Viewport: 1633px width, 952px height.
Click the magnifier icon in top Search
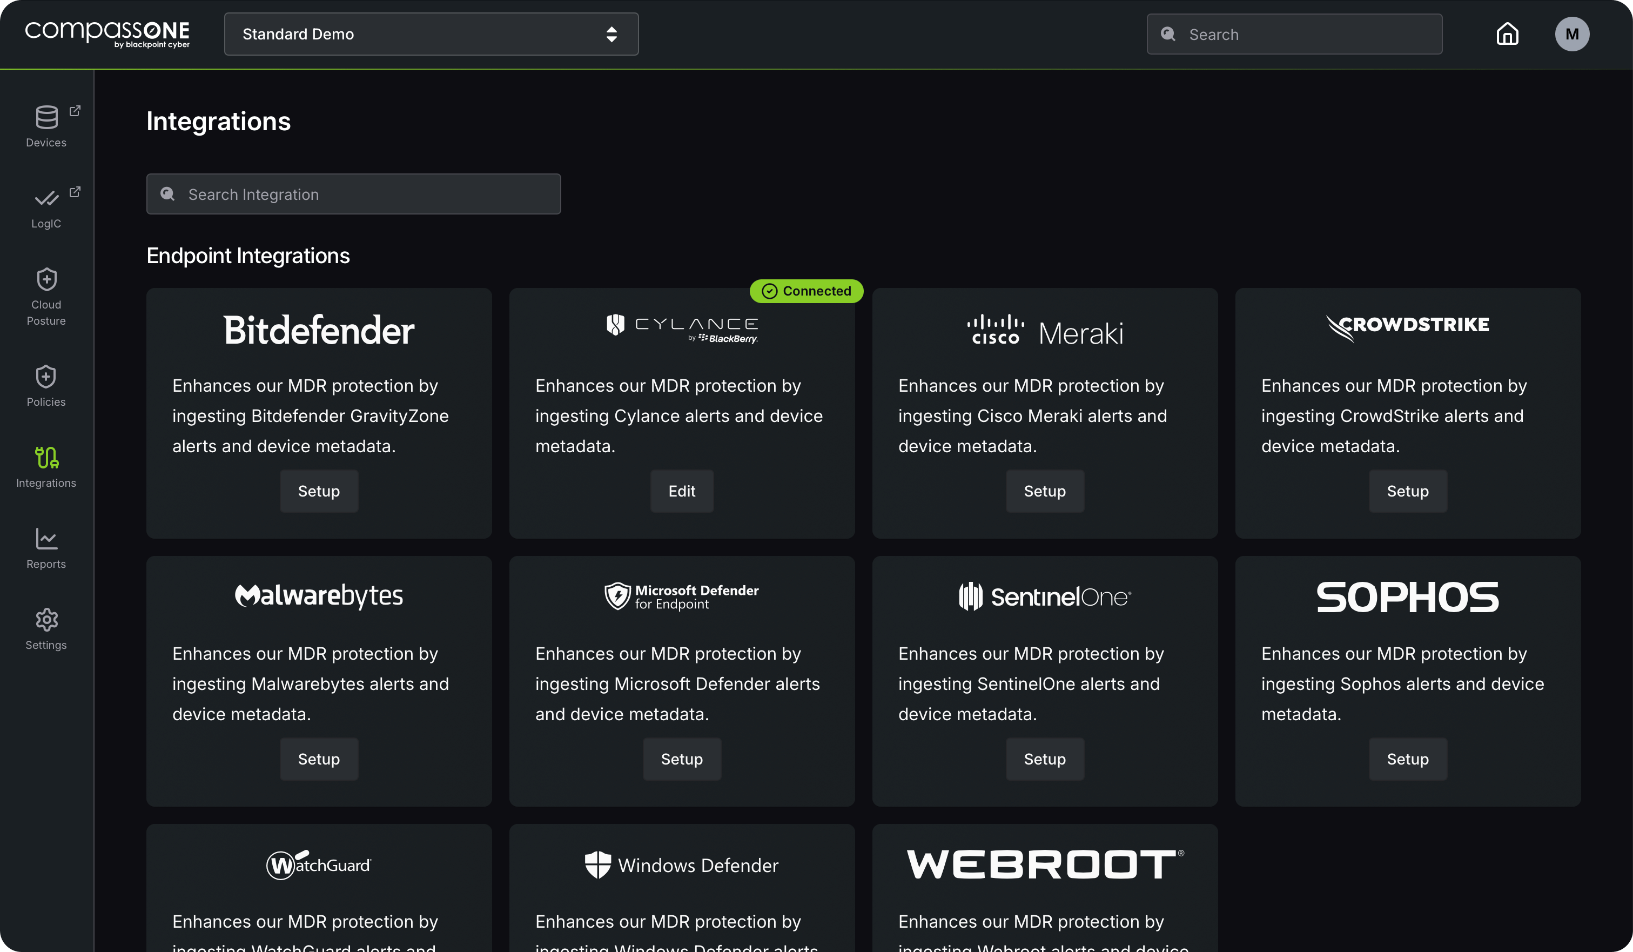(1168, 33)
